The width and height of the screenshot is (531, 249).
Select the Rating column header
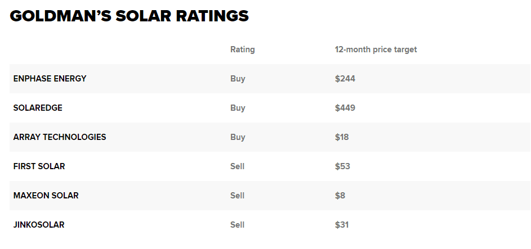click(242, 49)
